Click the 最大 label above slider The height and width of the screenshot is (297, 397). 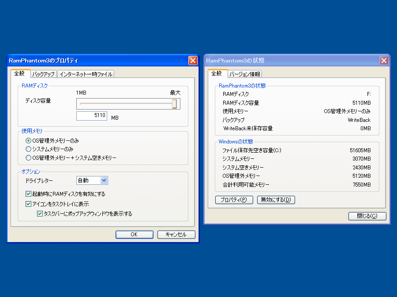pyautogui.click(x=175, y=93)
